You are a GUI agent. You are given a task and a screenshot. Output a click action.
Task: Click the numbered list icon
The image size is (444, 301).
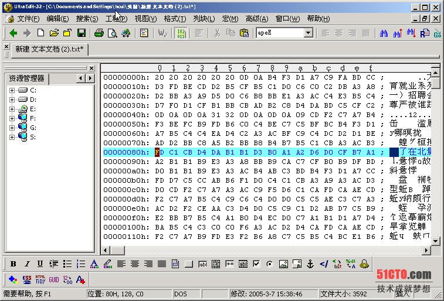tap(81, 264)
